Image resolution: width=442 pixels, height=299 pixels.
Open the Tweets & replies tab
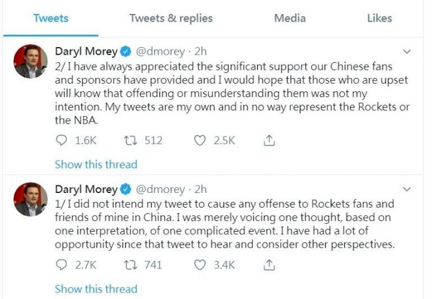(x=171, y=18)
